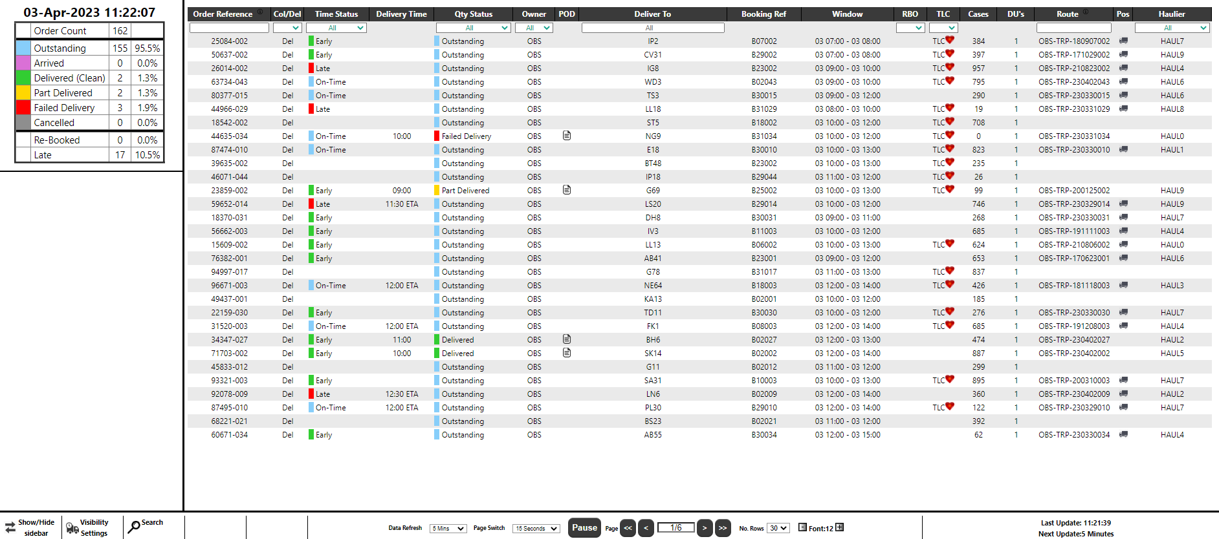Viewport: 1219px width, 539px height.
Task: Select route OBS-TRP-230402027 cell
Action: click(x=1074, y=339)
